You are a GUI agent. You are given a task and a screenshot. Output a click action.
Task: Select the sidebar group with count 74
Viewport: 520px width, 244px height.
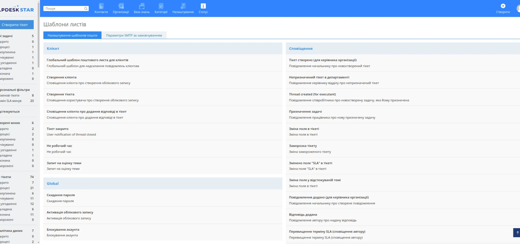(17, 177)
